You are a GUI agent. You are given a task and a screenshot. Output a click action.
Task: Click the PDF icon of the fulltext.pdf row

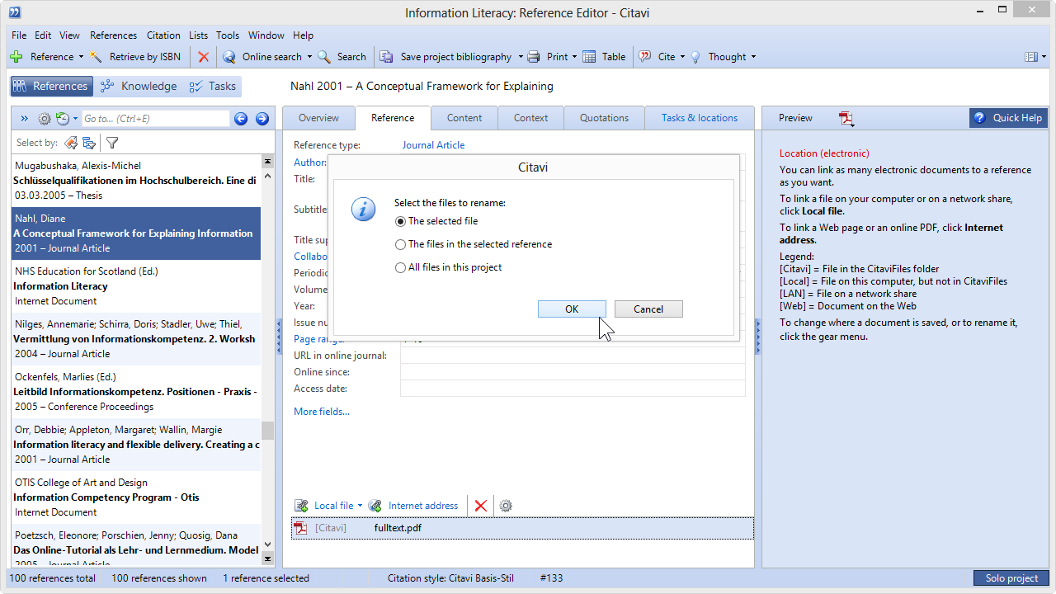click(x=301, y=528)
